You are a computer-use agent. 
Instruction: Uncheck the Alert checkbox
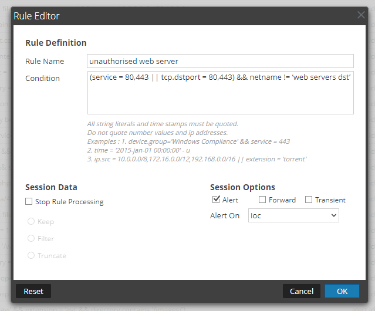click(216, 200)
